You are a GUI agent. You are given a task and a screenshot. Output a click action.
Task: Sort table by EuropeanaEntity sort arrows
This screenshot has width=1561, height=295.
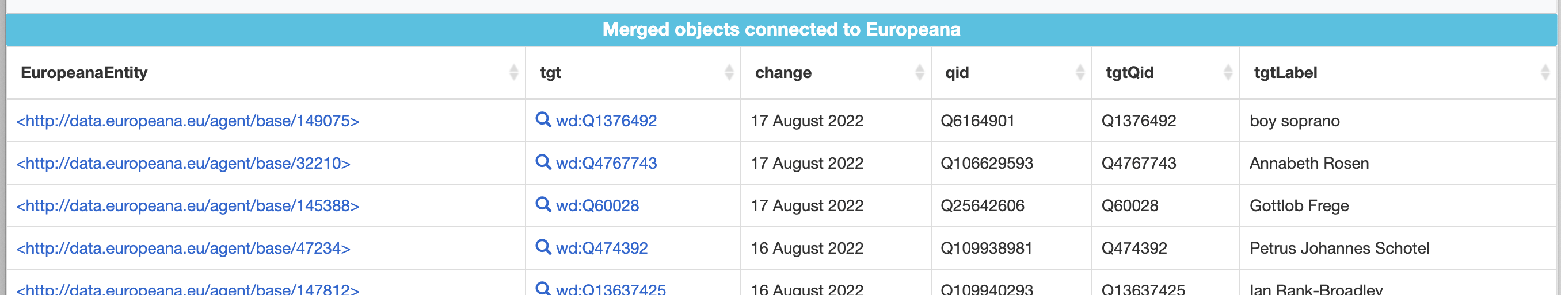click(513, 72)
